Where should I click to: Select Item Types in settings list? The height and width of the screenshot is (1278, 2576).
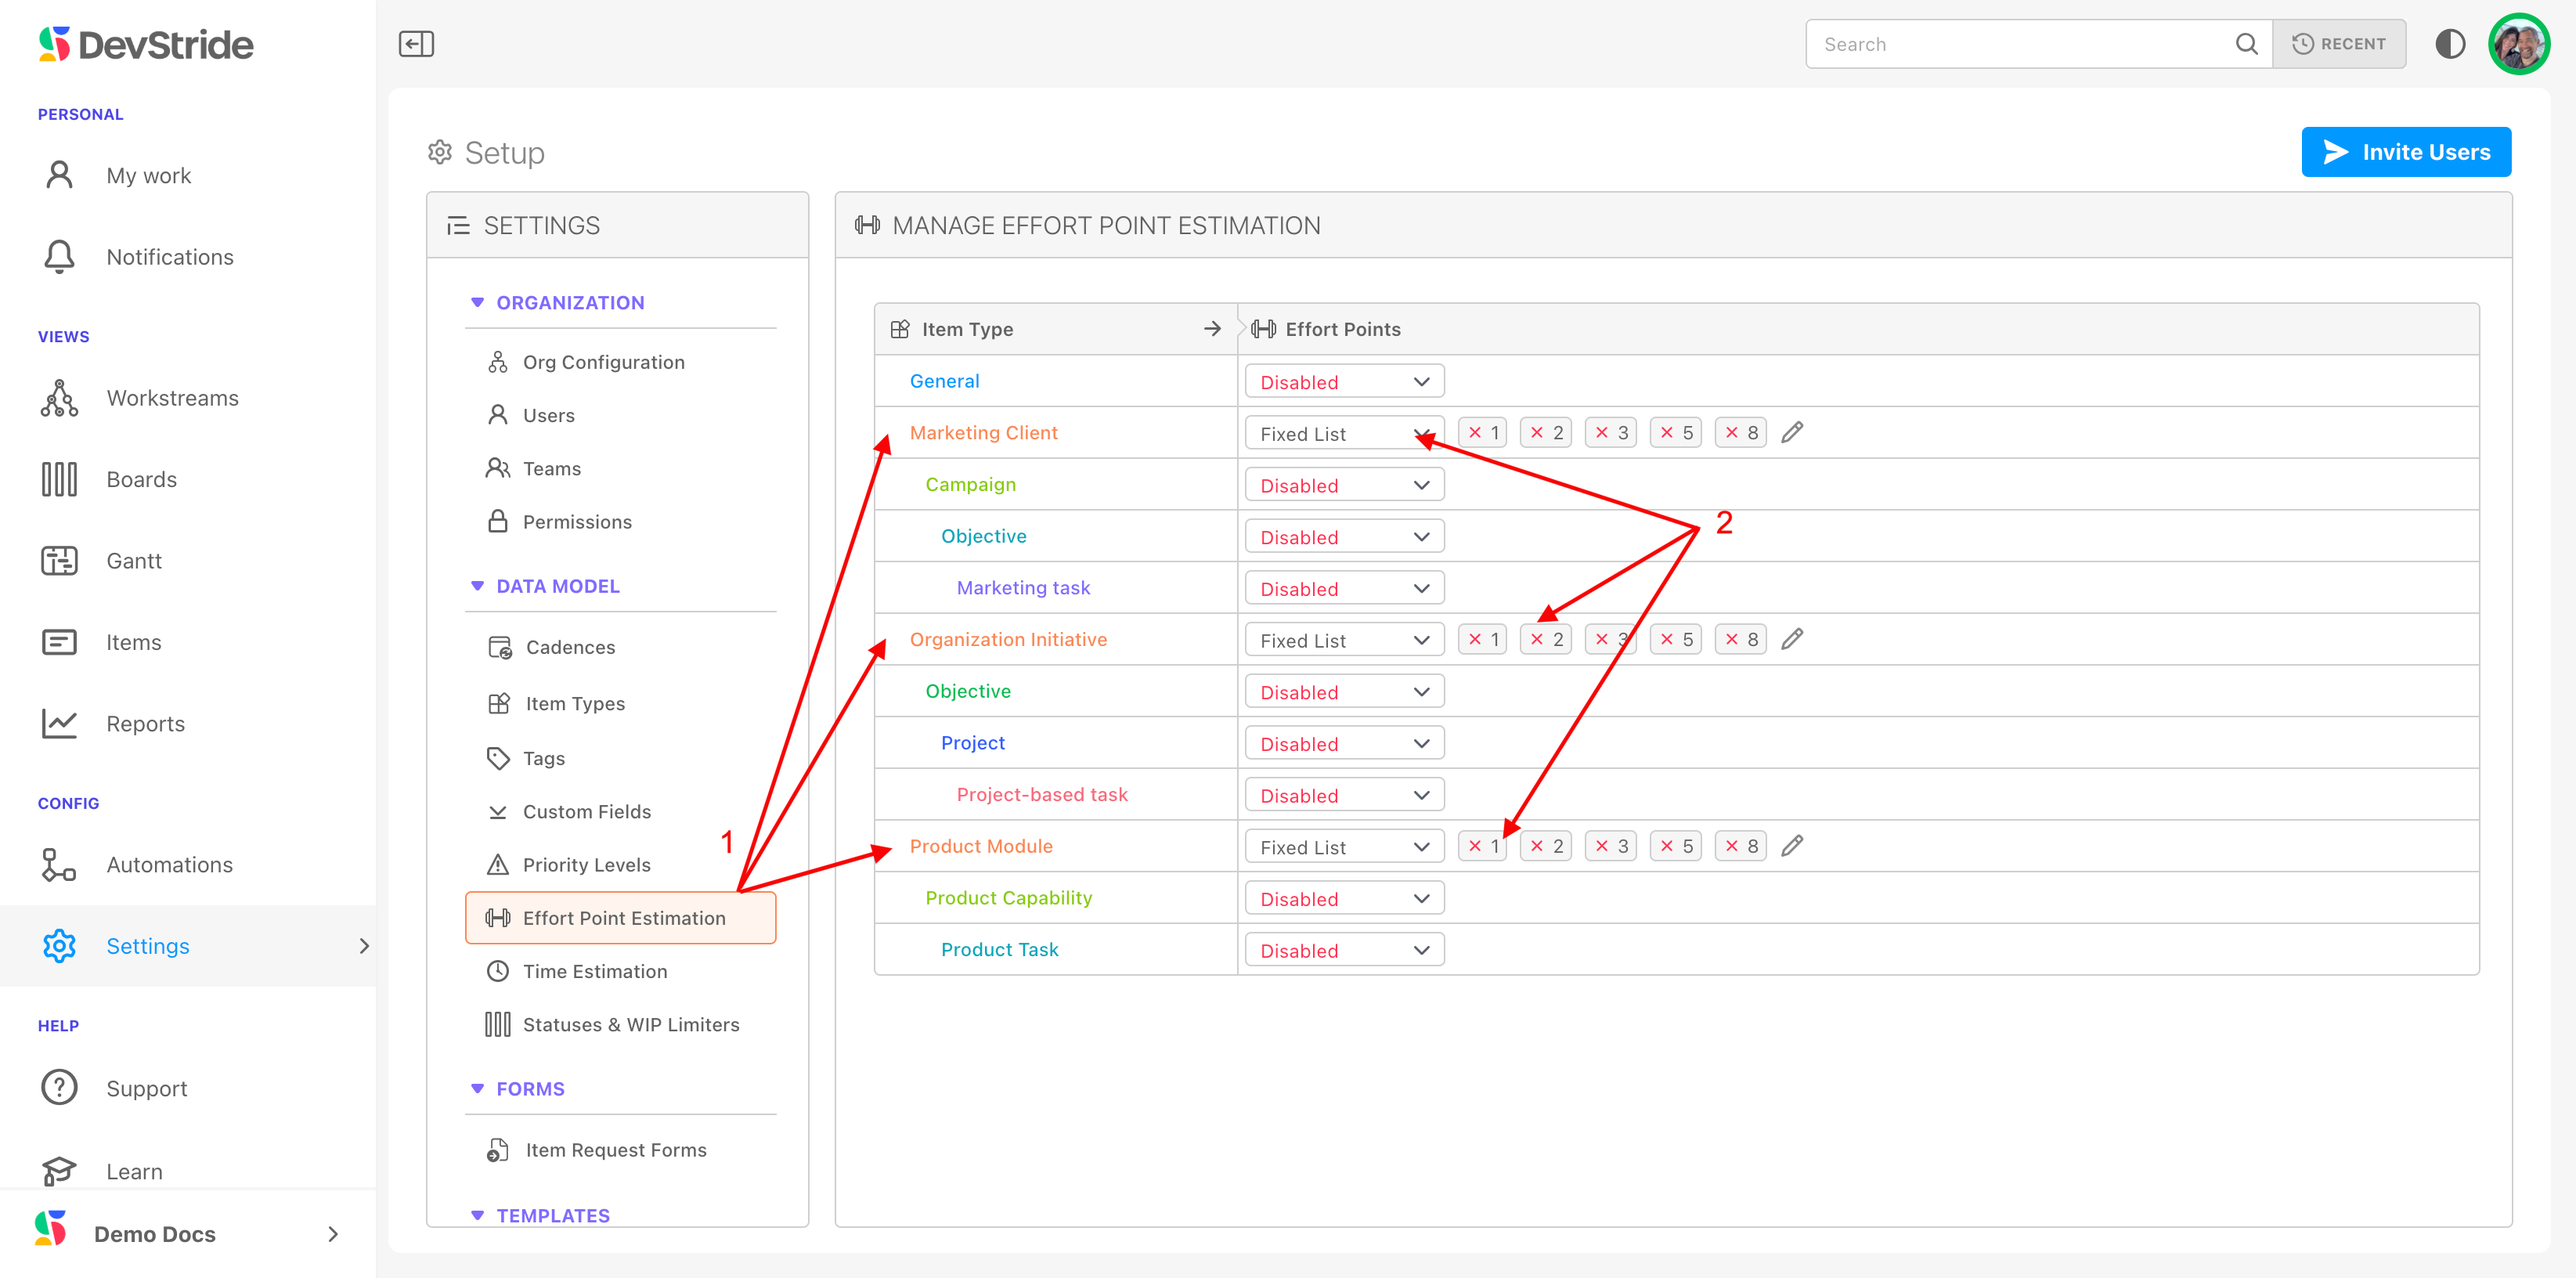click(575, 704)
